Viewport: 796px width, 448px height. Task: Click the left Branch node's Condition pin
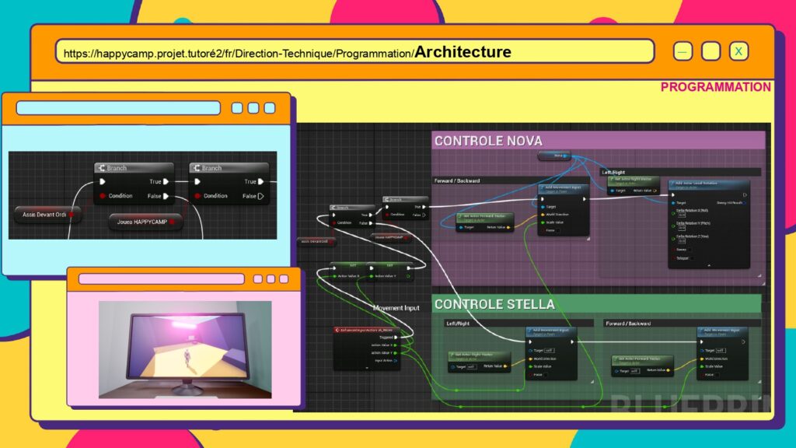[103, 195]
